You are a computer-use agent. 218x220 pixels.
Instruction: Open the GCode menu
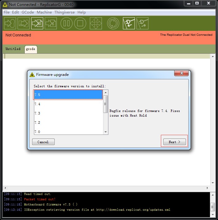28,12
